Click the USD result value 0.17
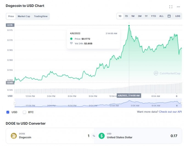The height and width of the screenshot is (146, 184). click(174, 136)
